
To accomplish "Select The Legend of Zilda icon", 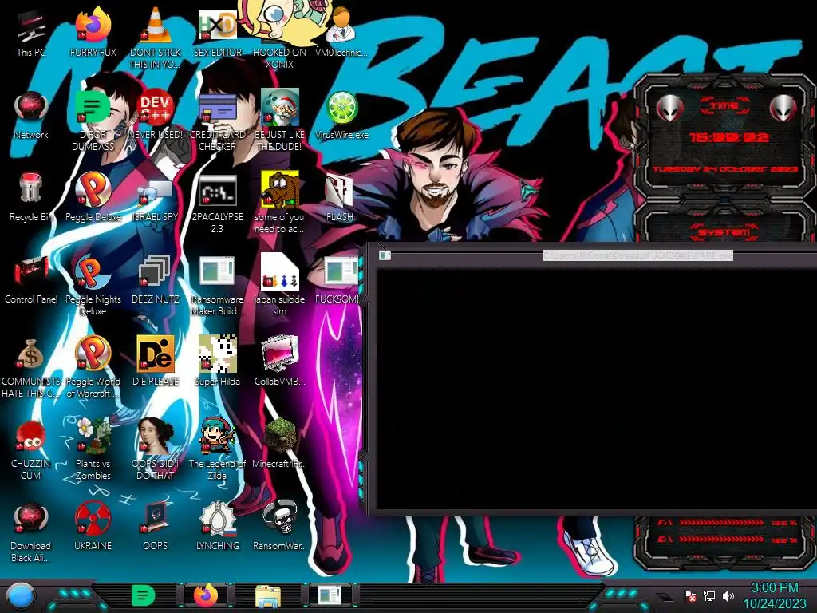I will [x=217, y=449].
